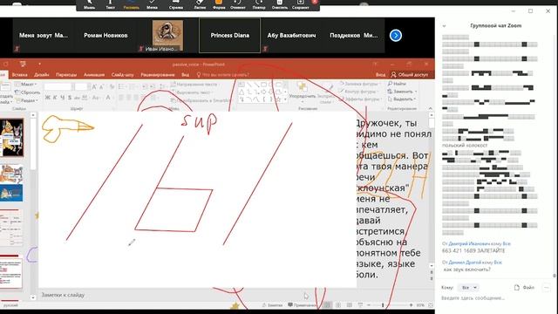Toggle strikethrough abc formatting

point(77,97)
